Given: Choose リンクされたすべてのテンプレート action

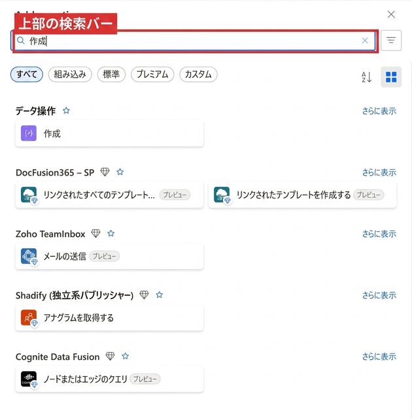Looking at the screenshot, I should (109, 195).
